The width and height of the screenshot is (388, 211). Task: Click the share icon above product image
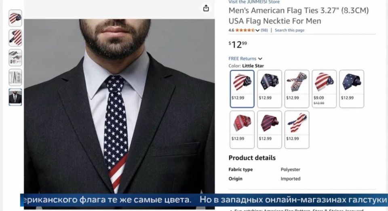pos(206,8)
